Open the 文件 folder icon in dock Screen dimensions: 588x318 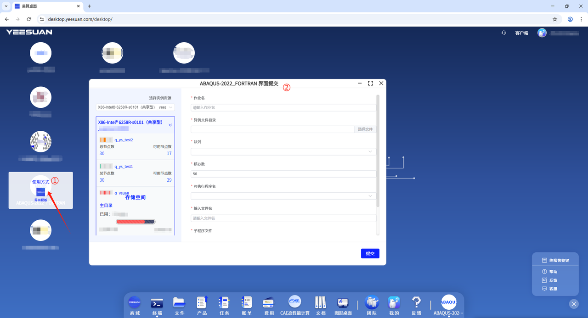(x=179, y=303)
